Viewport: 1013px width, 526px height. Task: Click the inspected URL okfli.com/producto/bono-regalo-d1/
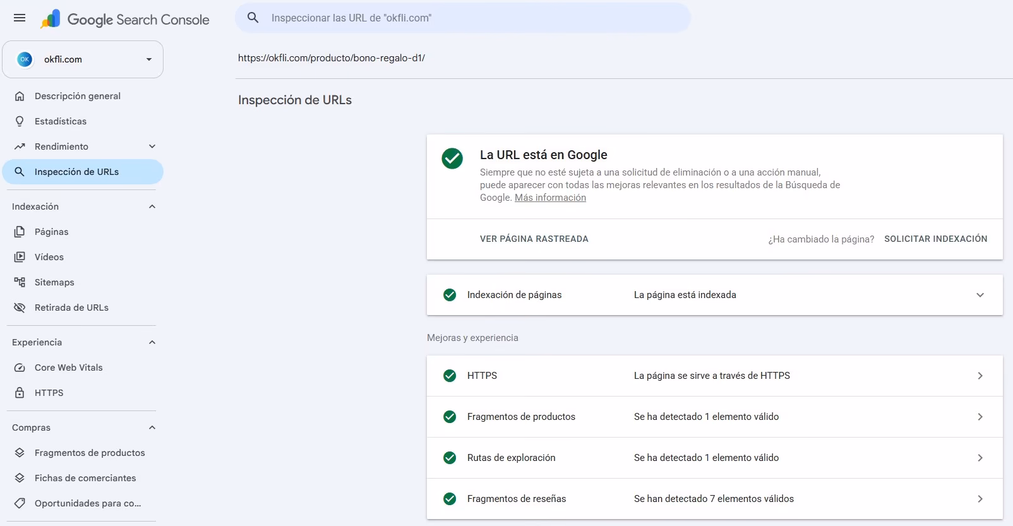click(x=332, y=58)
